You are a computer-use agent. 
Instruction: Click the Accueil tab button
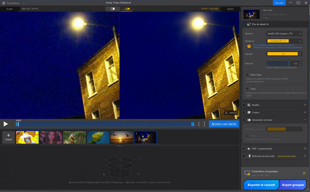(279, 3)
